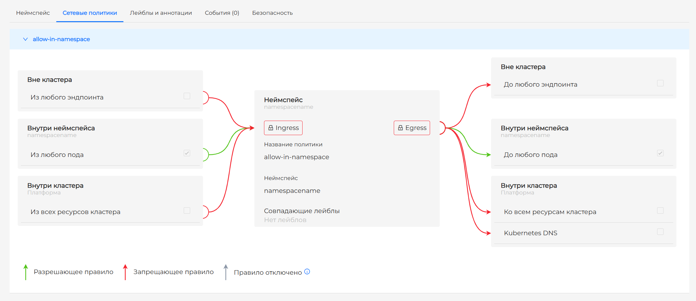Image resolution: width=696 pixels, height=301 pixels.
Task: Disable checkbox Из любого пода
Action: pyautogui.click(x=187, y=153)
